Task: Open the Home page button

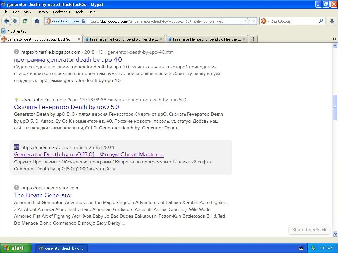Action: (37, 21)
